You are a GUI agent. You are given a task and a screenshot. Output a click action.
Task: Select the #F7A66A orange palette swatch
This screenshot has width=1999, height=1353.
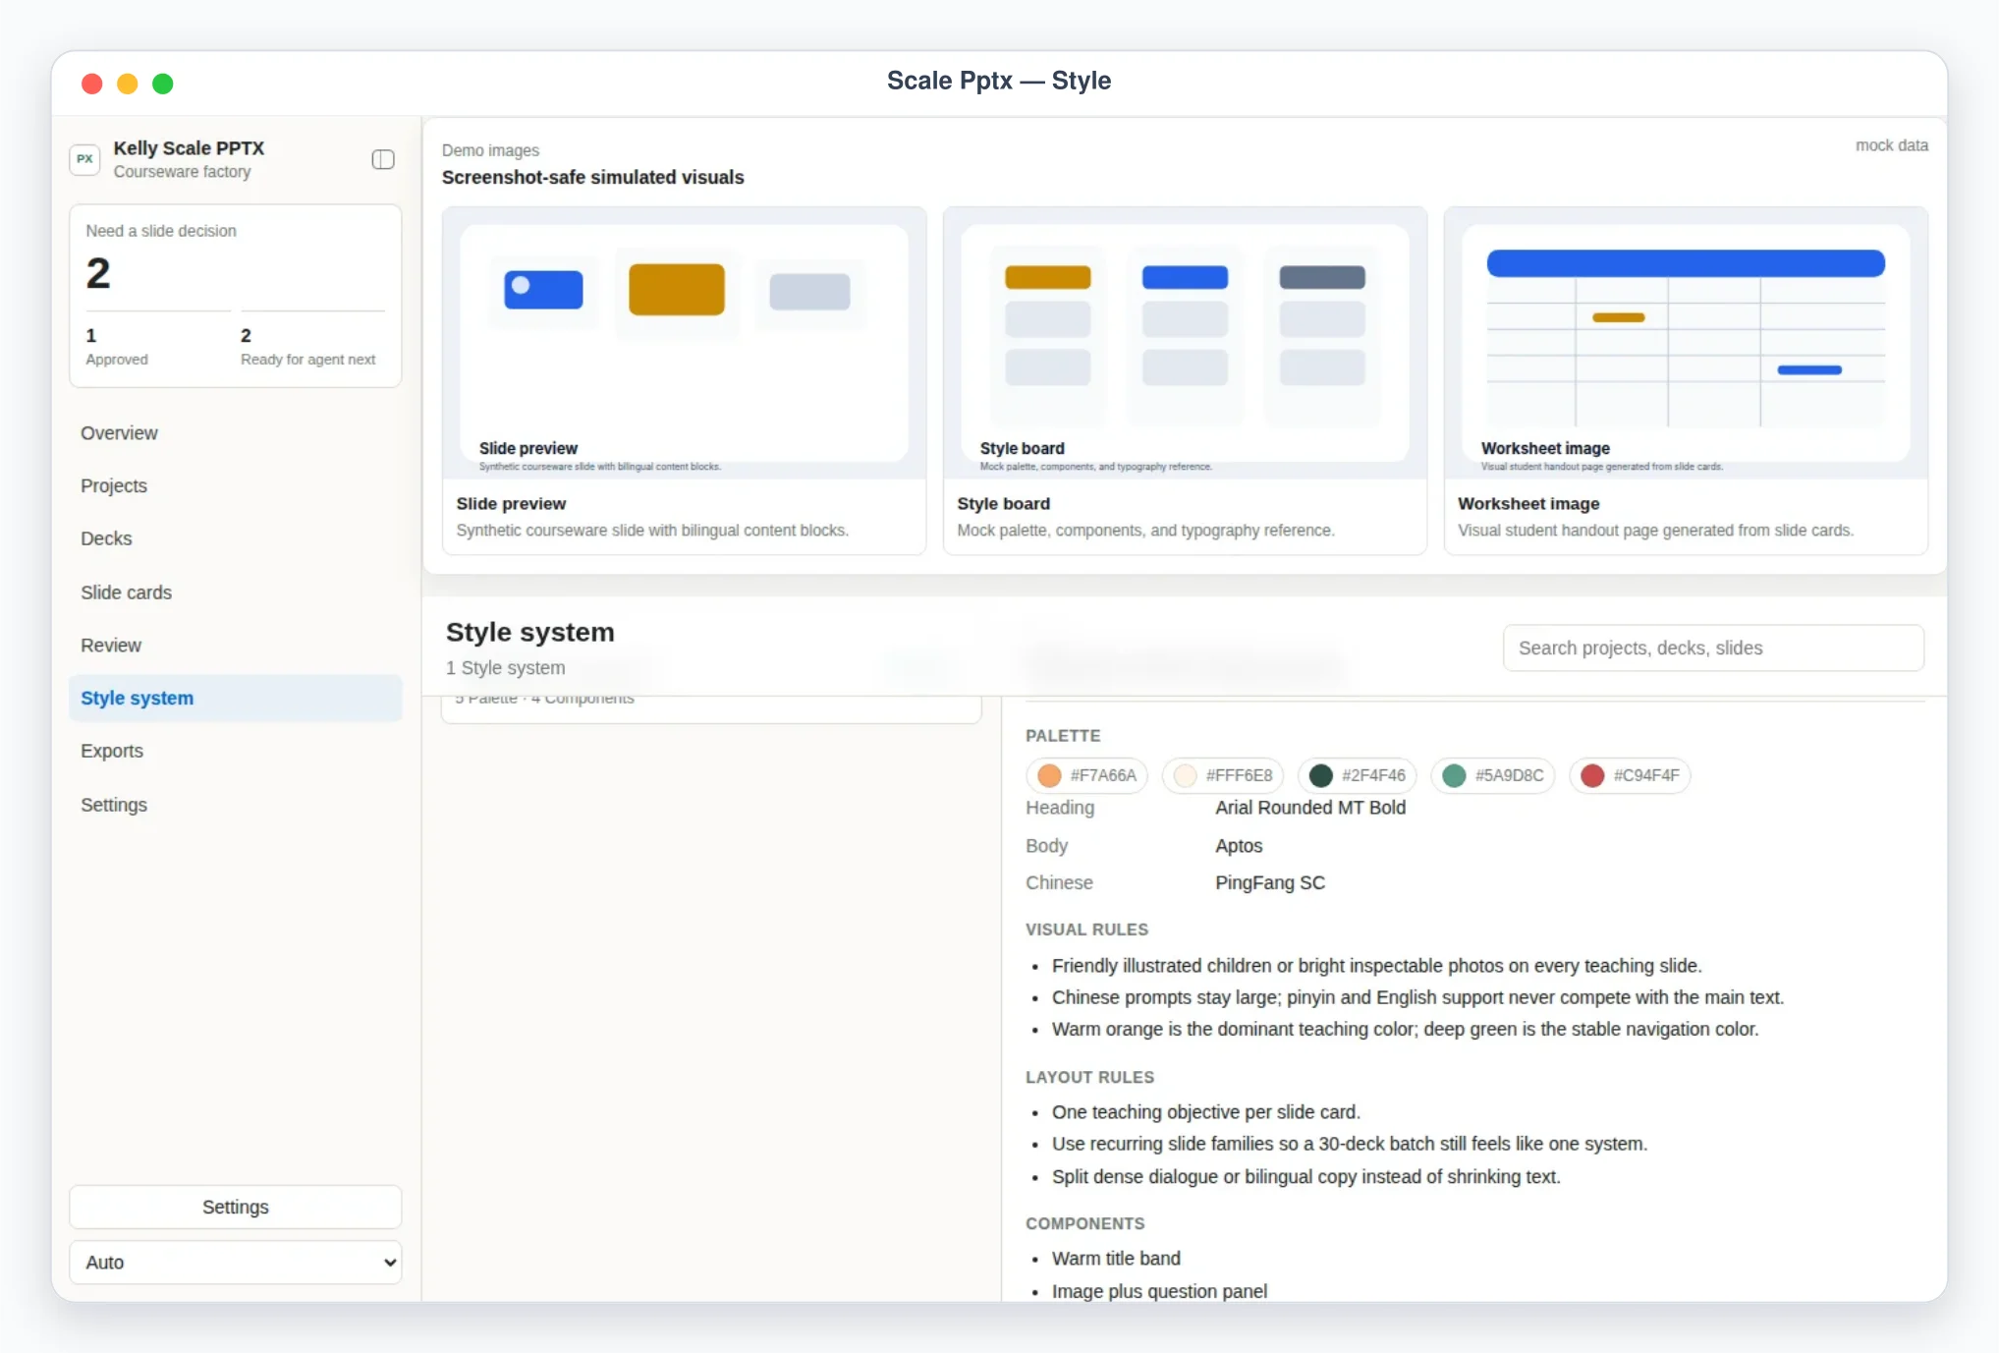point(1087,775)
